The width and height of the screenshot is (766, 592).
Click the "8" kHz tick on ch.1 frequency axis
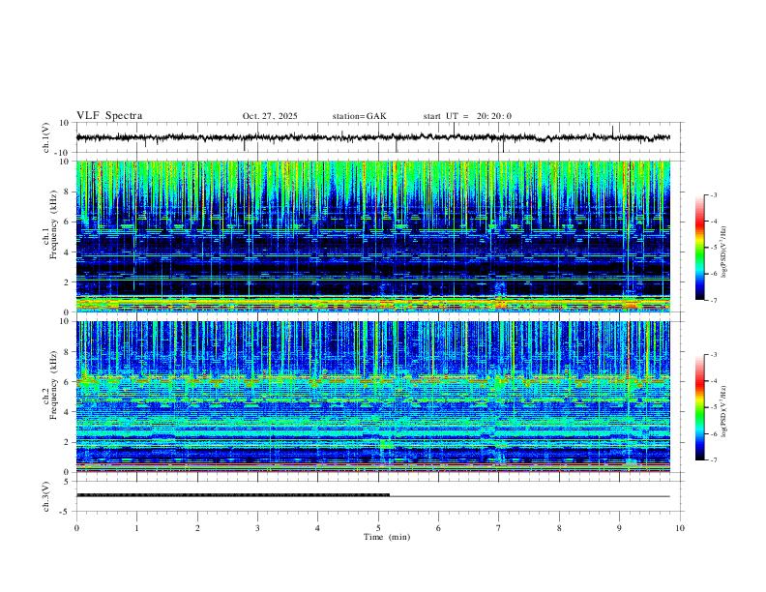[67, 192]
